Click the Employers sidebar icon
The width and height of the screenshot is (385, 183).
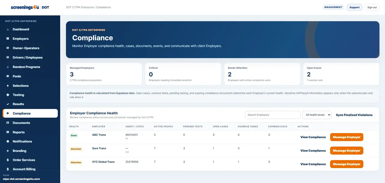(x=8, y=39)
